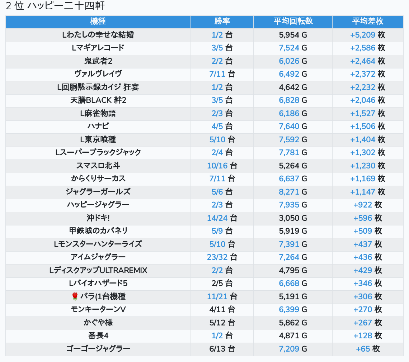409x362 pixels.
Task: Open the 3/5 win rate link for Lマギアレコード
Action: point(217,48)
